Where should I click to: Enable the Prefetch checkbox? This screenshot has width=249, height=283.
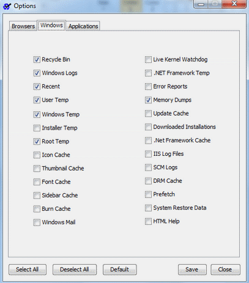coord(148,194)
